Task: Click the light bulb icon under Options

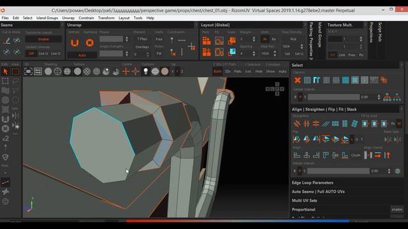Action: [x=146, y=71]
